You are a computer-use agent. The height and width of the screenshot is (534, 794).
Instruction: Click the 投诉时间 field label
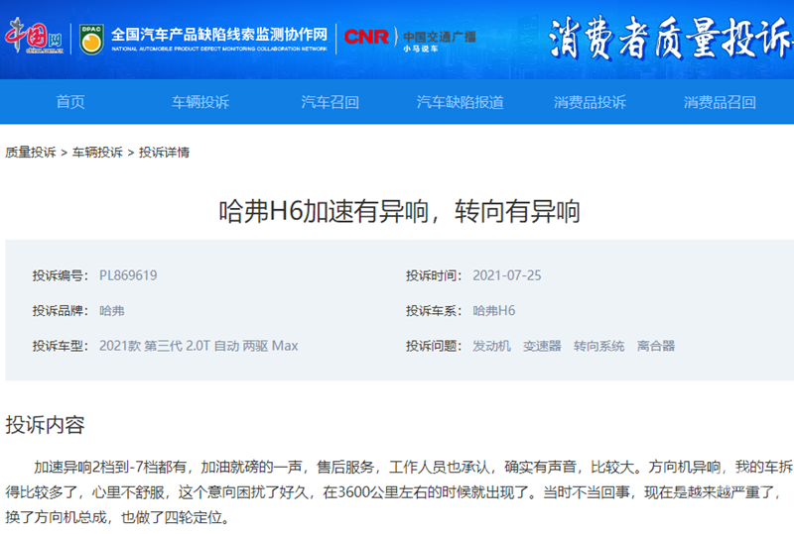[x=434, y=275]
